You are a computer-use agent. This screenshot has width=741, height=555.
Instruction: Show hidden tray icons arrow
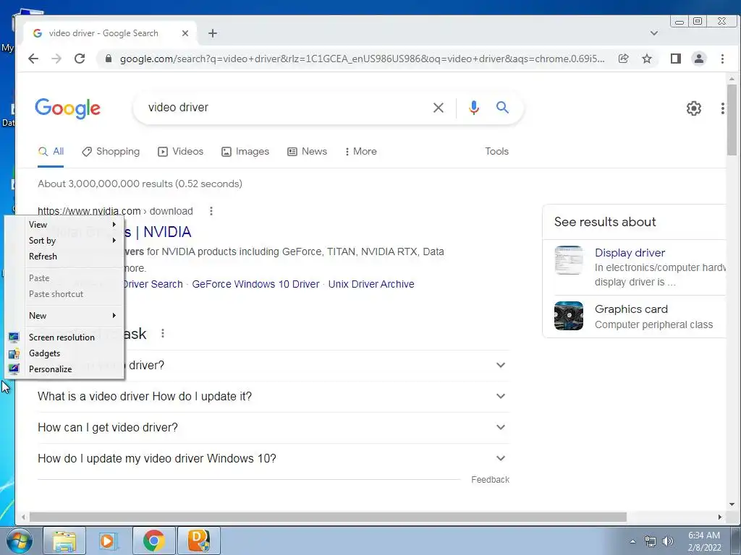tap(632, 542)
